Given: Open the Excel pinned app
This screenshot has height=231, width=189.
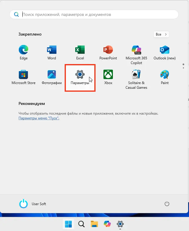Looking at the screenshot, I should (80, 52).
